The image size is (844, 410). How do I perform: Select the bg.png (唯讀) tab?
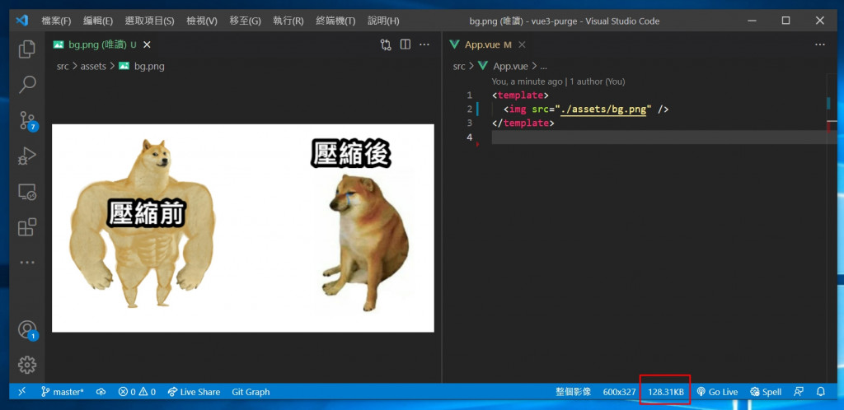[x=102, y=44]
